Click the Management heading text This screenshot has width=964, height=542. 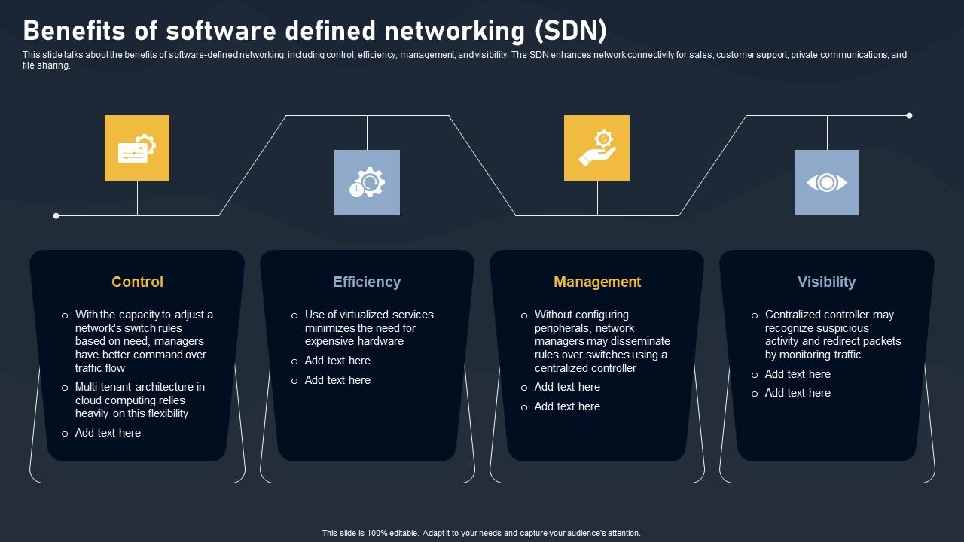coord(597,282)
